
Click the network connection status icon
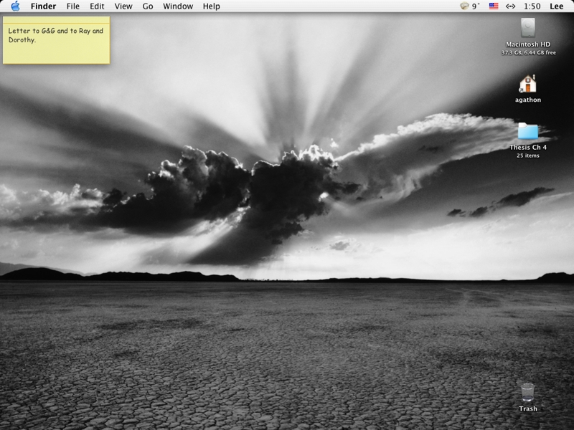tap(510, 6)
